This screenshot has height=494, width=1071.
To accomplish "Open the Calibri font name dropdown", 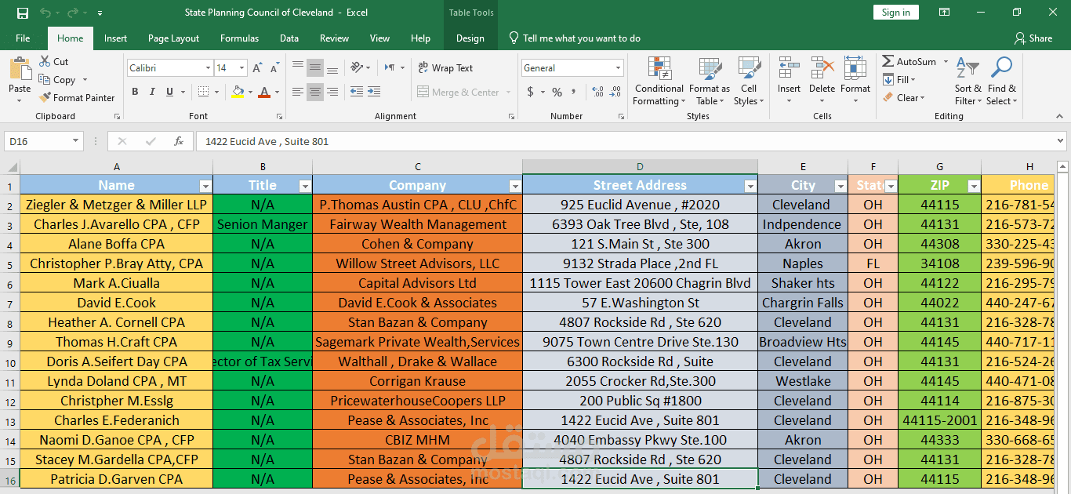I will [208, 68].
